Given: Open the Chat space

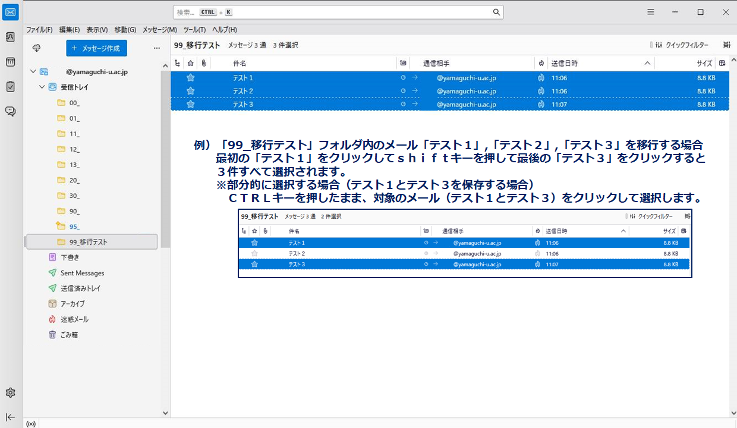Looking at the screenshot, I should click(10, 111).
